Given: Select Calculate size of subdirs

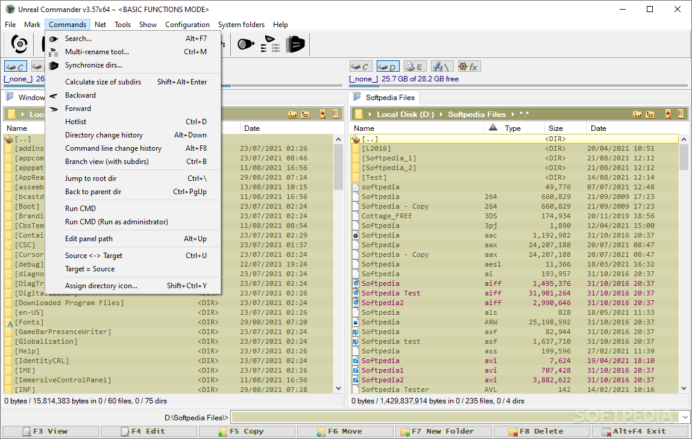Looking at the screenshot, I should click(133, 81).
